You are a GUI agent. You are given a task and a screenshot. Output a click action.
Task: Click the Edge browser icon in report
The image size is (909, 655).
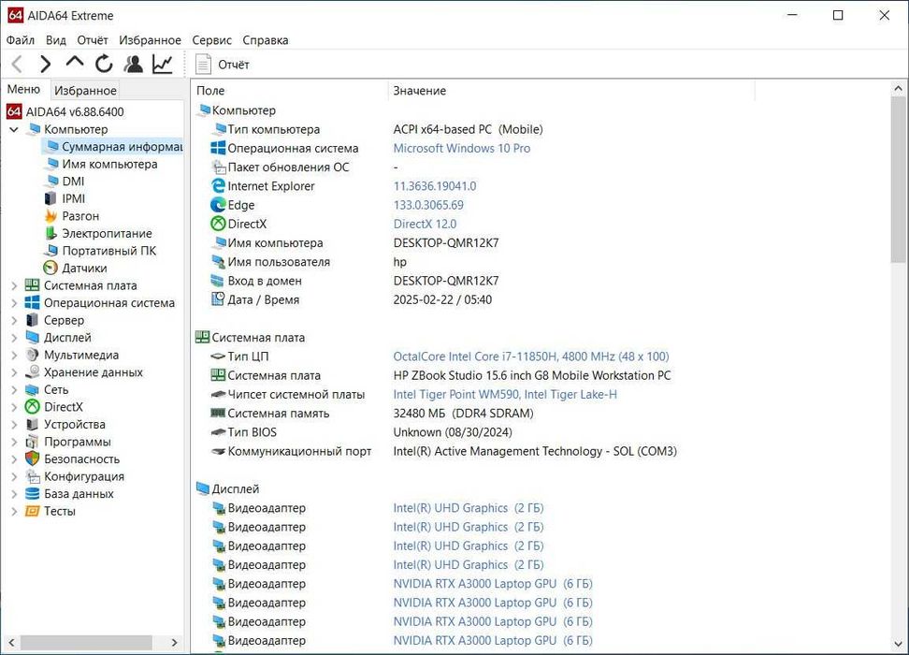click(x=218, y=205)
